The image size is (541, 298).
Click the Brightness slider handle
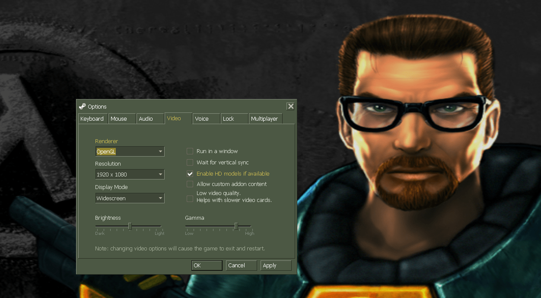click(130, 226)
